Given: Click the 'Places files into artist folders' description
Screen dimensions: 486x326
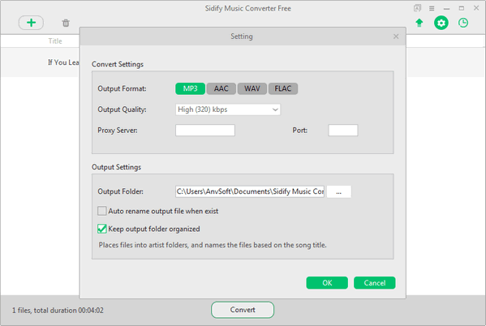Looking at the screenshot, I should point(213,245).
